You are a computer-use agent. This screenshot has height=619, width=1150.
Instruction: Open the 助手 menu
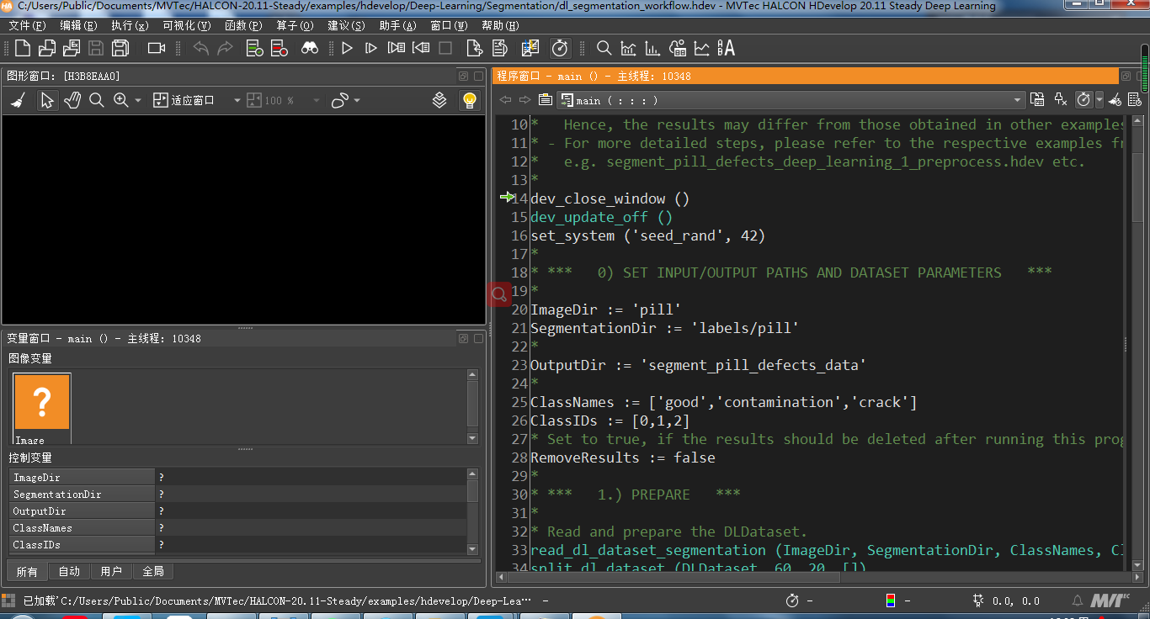[397, 26]
